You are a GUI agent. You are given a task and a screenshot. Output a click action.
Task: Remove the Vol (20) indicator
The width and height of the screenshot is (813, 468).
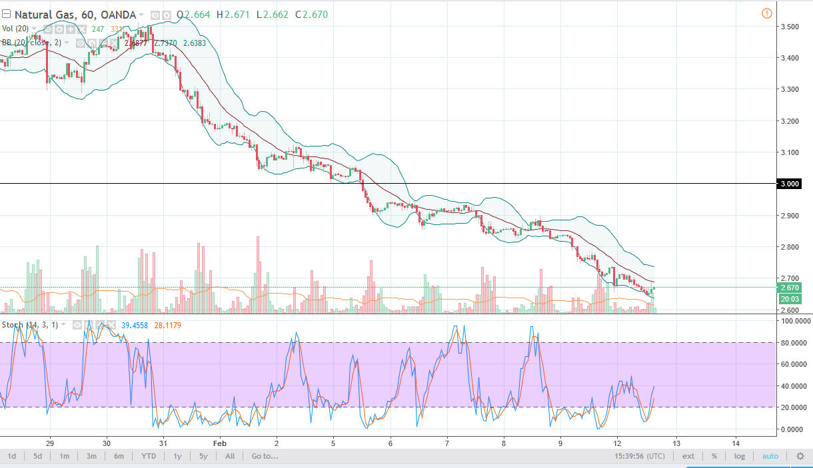[82, 29]
